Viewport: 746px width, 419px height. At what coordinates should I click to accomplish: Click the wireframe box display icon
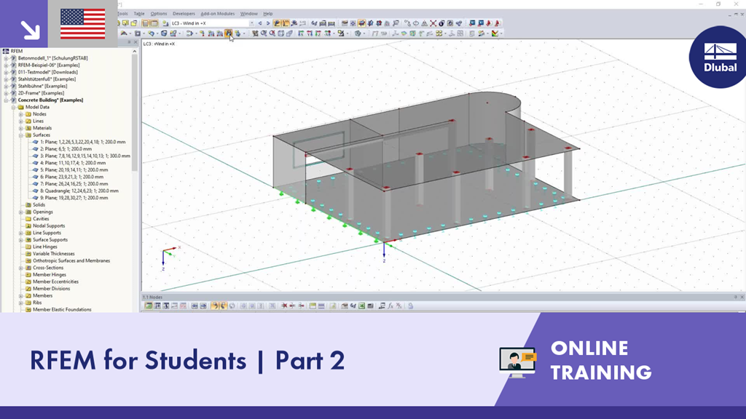pos(280,33)
